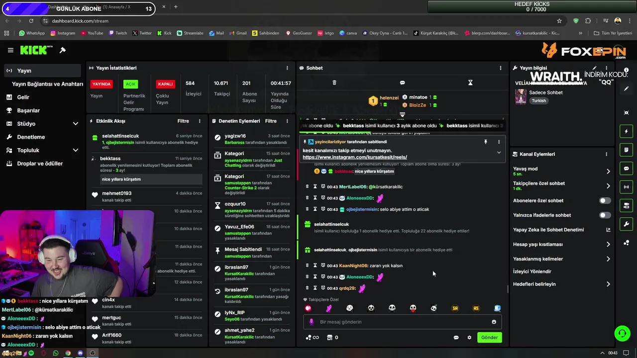Click the focus frame icon in the right sidebar
This screenshot has height=358, width=637.
[626, 113]
